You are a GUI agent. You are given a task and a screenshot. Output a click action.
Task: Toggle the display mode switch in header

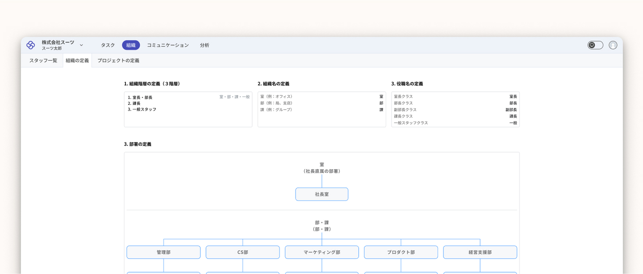(x=595, y=45)
